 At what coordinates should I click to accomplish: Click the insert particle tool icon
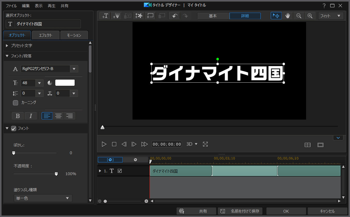(x=116, y=16)
